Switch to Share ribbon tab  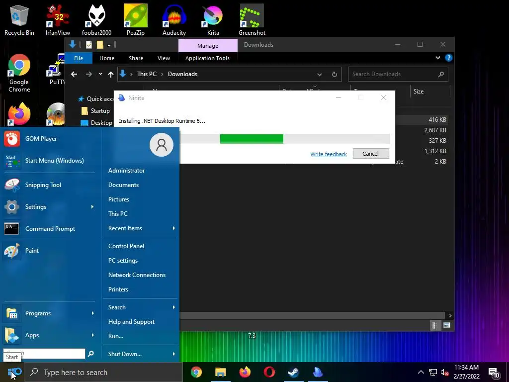click(136, 58)
